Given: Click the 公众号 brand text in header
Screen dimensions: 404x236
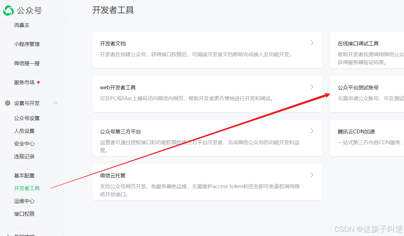Looking at the screenshot, I should tap(29, 11).
